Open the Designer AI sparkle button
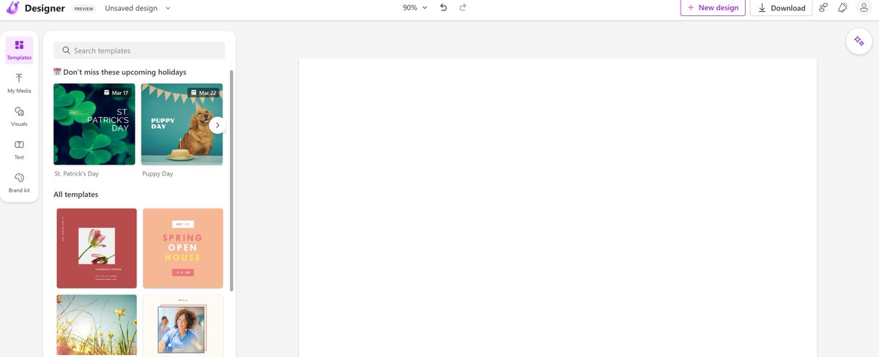The image size is (879, 357). 858,42
